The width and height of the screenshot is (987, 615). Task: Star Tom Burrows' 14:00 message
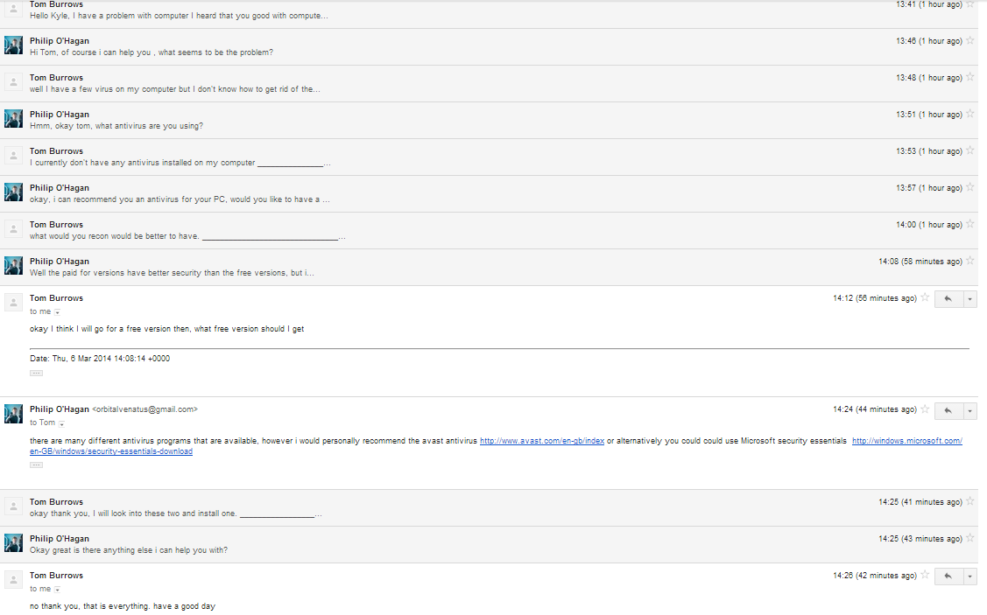tap(969, 225)
